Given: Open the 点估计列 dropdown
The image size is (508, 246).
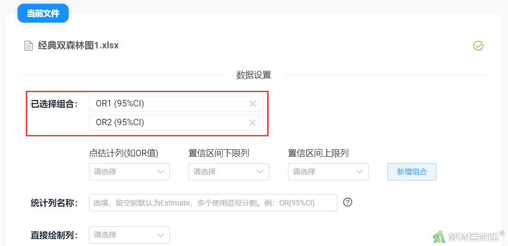Looking at the screenshot, I should [x=129, y=172].
